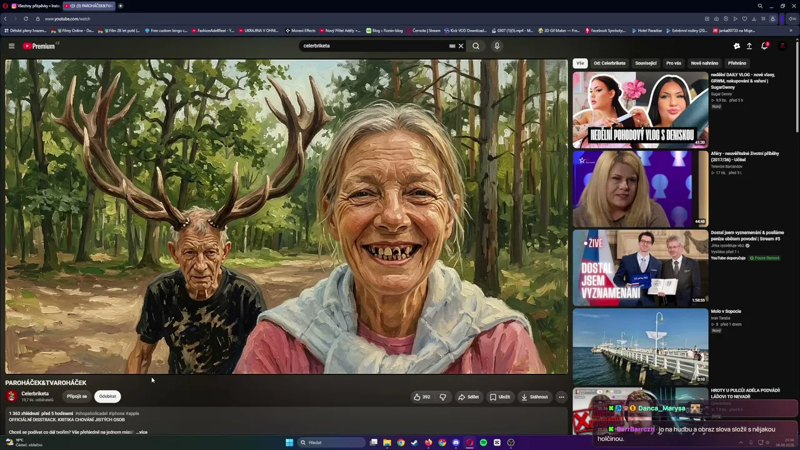Screen dimensions: 800x450
Task: Open Steam from taskbar
Action: coord(414,442)
